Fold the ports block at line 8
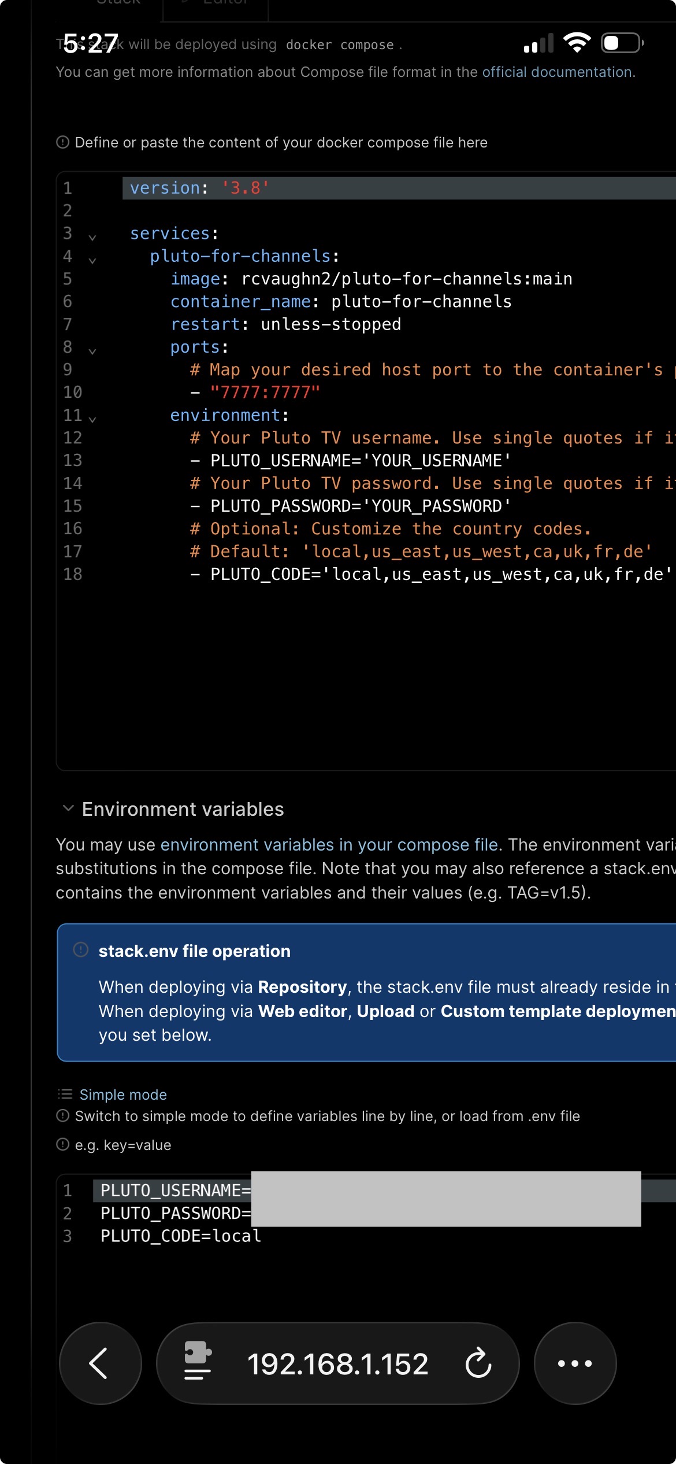676x1464 pixels. coord(92,351)
